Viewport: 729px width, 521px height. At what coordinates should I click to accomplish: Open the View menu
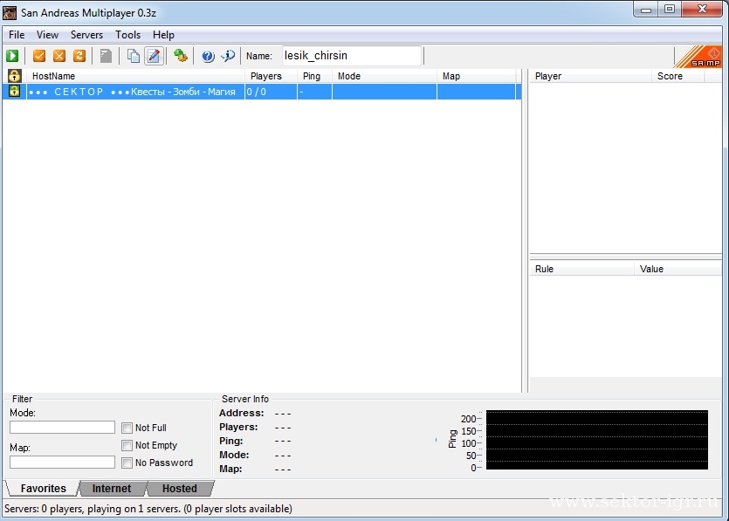(x=47, y=35)
